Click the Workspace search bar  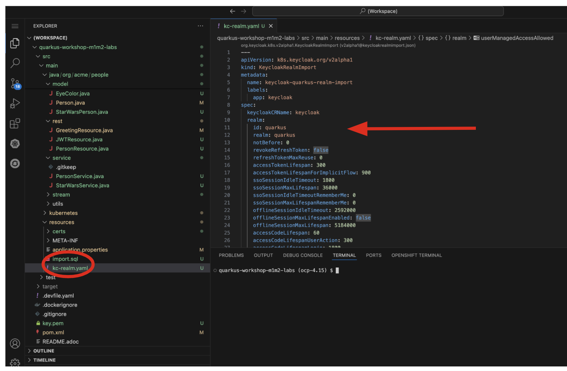click(378, 11)
